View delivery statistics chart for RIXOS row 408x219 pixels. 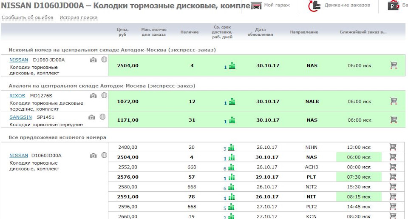click(232, 102)
